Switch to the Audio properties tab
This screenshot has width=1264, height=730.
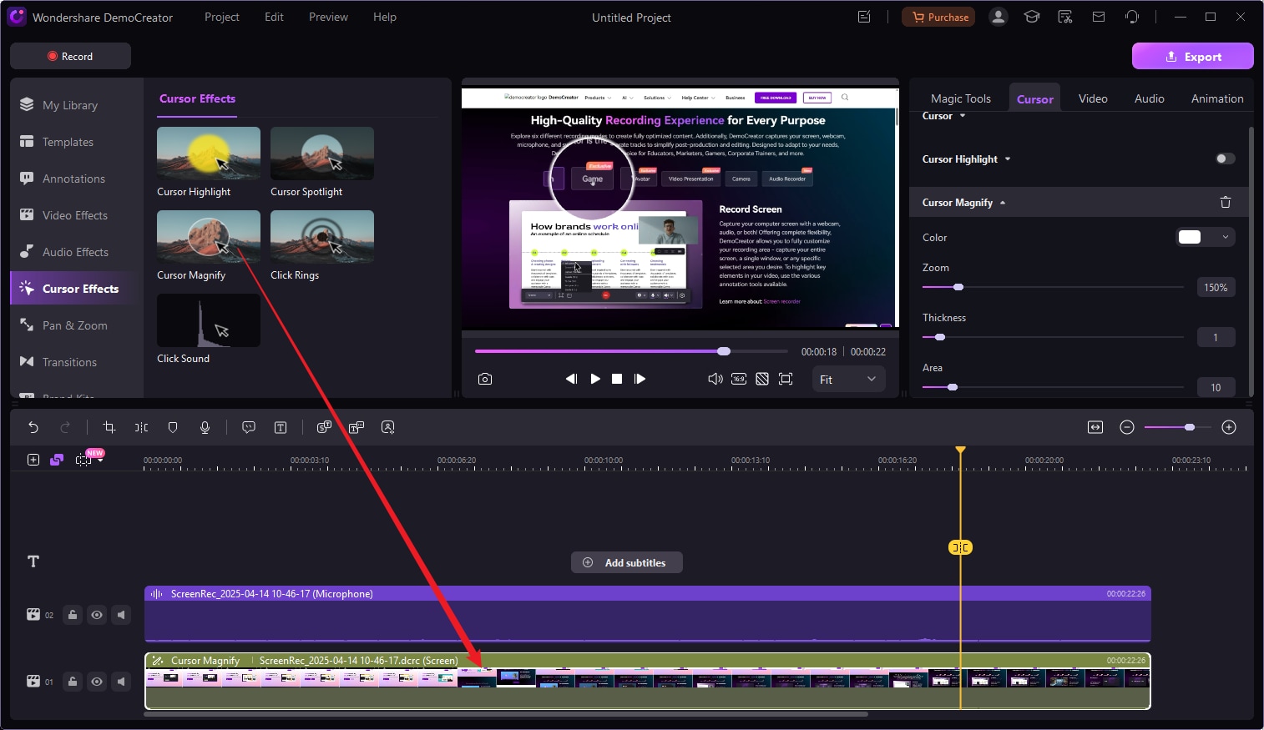pyautogui.click(x=1150, y=98)
